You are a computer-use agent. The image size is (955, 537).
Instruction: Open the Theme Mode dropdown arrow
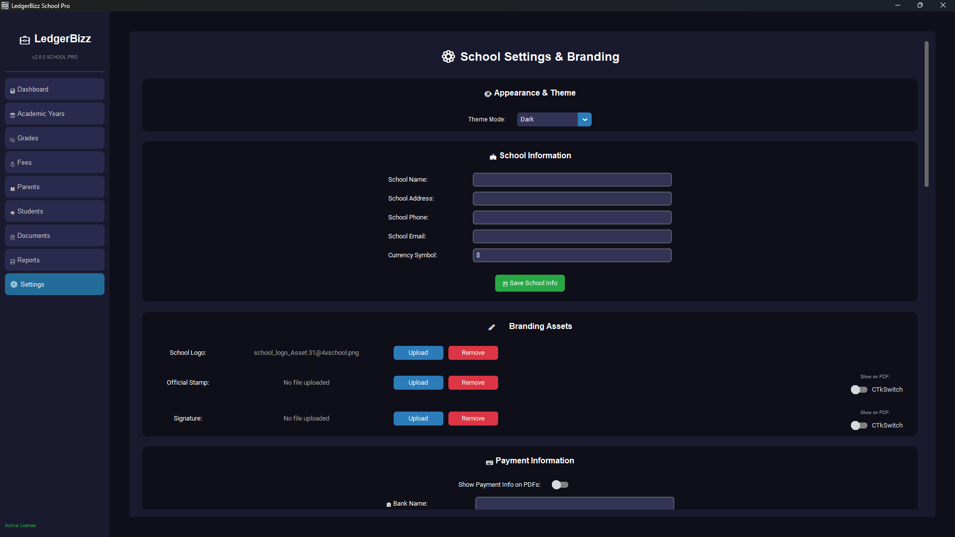coord(585,119)
